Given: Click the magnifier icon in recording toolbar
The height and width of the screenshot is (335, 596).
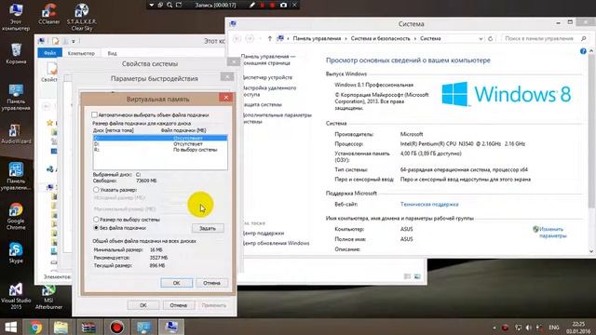Looking at the screenshot, I should pyautogui.click(x=169, y=5).
